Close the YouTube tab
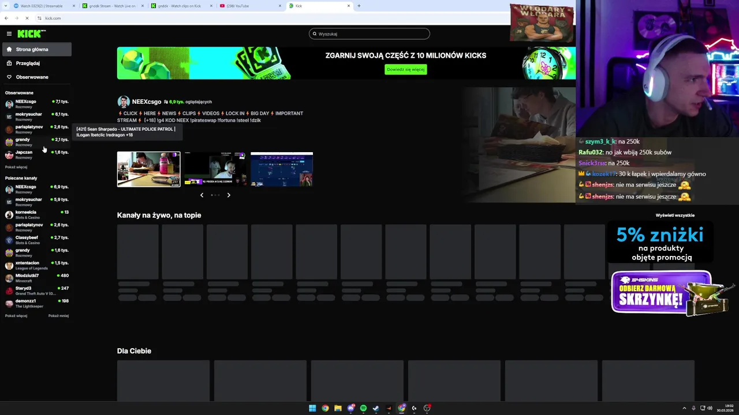The width and height of the screenshot is (739, 415). [280, 6]
